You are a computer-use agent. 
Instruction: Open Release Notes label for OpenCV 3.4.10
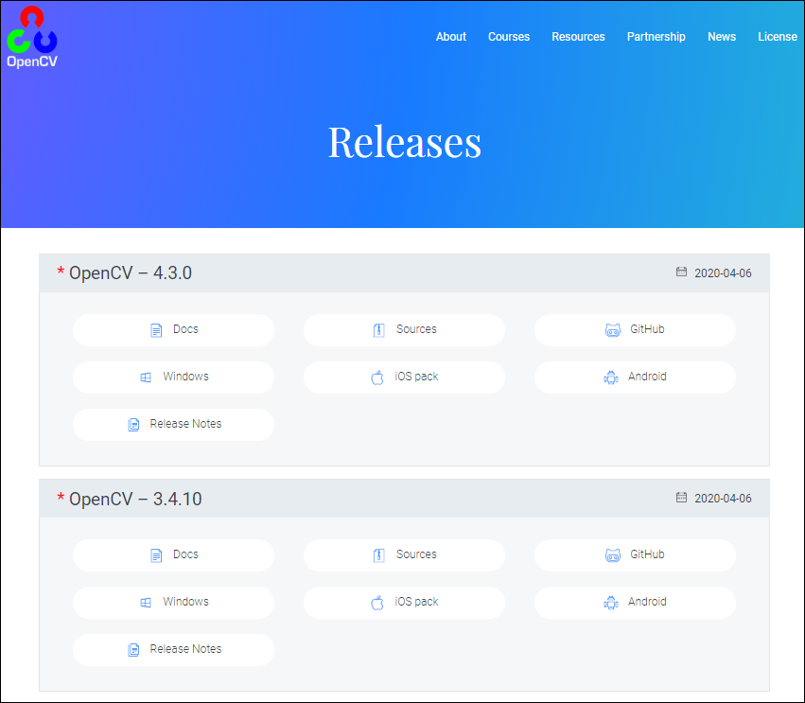pyautogui.click(x=185, y=648)
